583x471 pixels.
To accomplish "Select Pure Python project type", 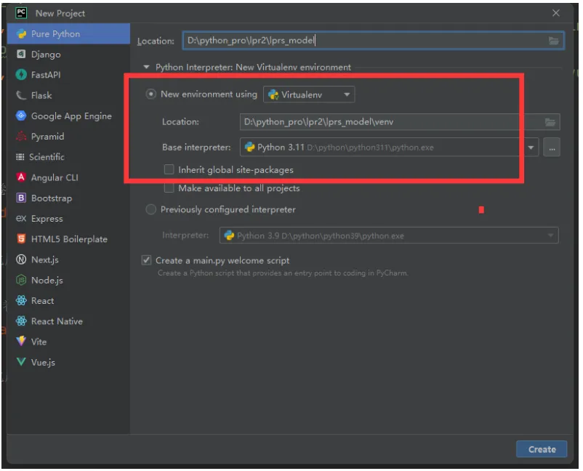I will point(68,34).
